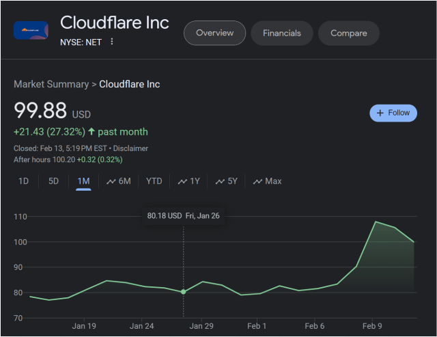The width and height of the screenshot is (437, 337).
Task: Click the 100 y-axis label
Action: (x=20, y=242)
